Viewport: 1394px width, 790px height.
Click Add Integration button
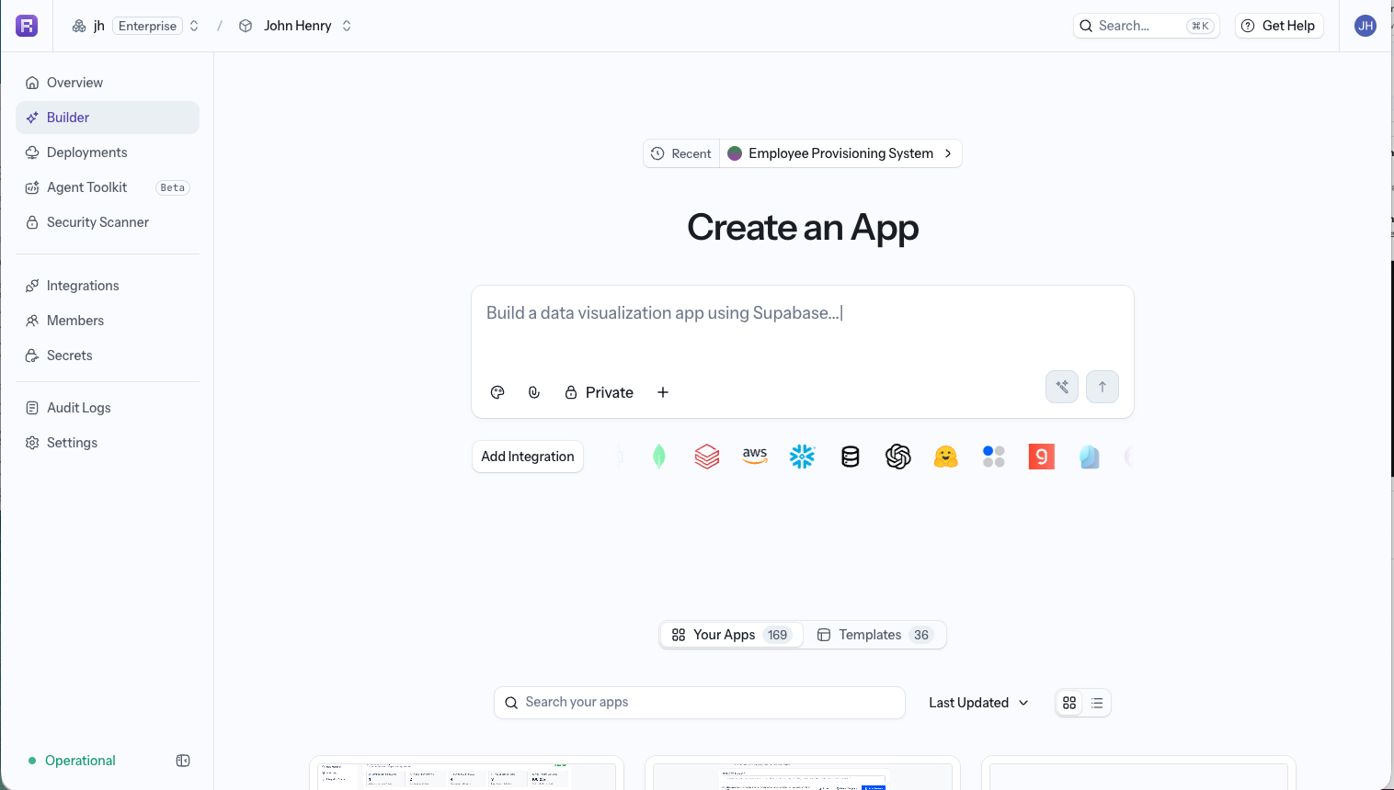(528, 457)
